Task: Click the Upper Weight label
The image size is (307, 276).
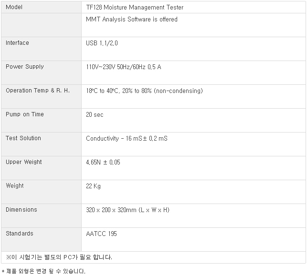Action: coord(24,162)
